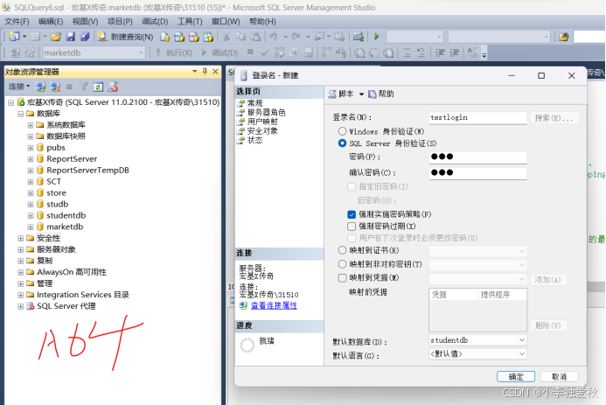Expand the studentdb database node
The width and height of the screenshot is (606, 405).
[30, 216]
